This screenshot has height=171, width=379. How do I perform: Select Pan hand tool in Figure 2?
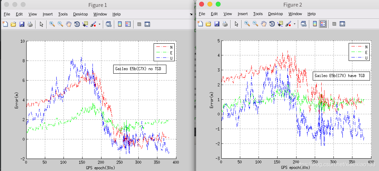click(264, 24)
